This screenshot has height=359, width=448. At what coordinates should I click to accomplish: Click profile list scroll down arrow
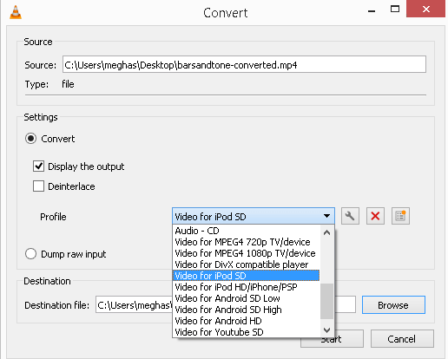(327, 330)
